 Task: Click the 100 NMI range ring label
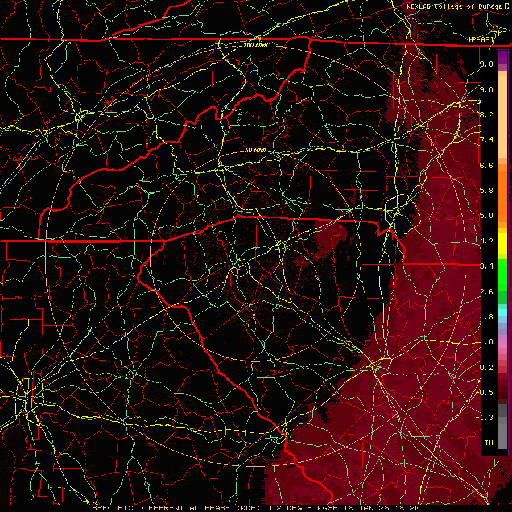coord(255,45)
